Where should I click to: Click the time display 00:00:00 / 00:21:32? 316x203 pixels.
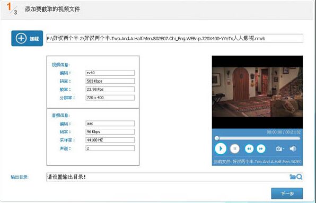[x=284, y=132]
